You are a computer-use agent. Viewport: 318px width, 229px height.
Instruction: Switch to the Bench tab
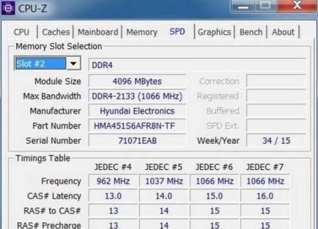click(251, 32)
